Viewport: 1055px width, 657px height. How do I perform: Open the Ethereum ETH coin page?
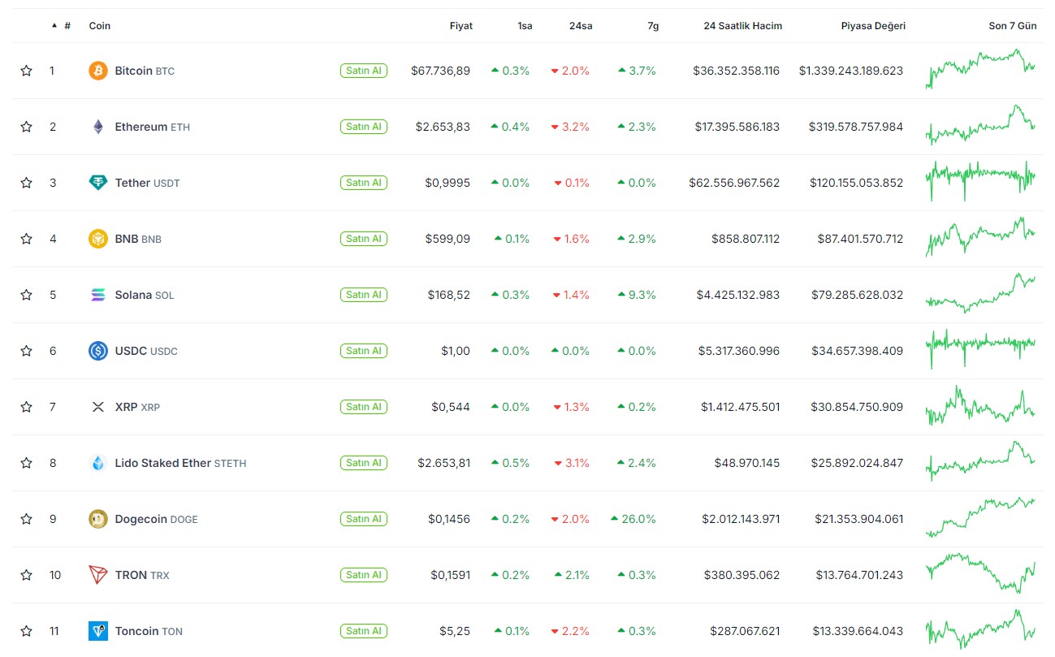[x=153, y=127]
